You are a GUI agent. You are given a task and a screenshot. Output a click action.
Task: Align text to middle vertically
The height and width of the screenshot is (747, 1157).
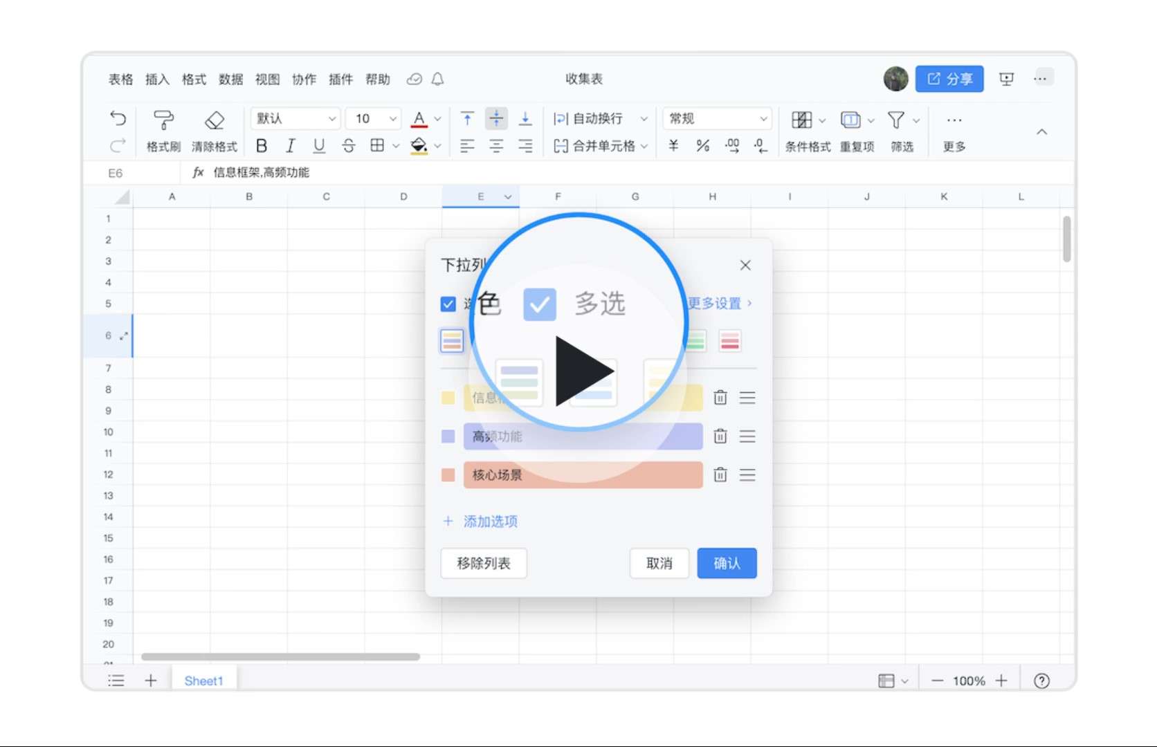[496, 119]
